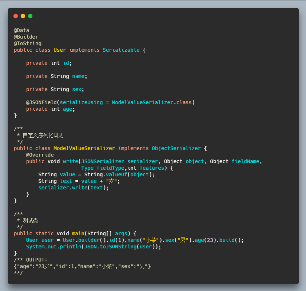The image size is (306, 291).
Task: Click the write method name
Action: coord(71,161)
